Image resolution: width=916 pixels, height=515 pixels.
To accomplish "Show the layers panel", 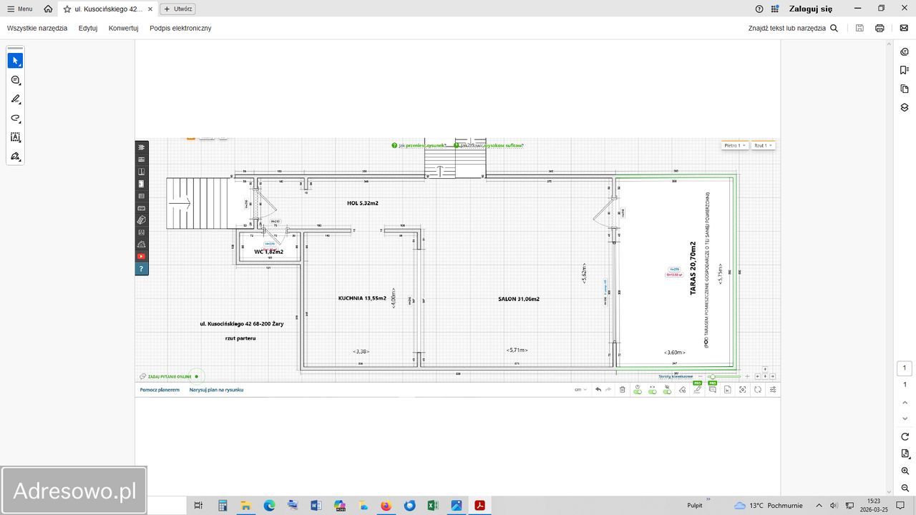I will tap(905, 107).
